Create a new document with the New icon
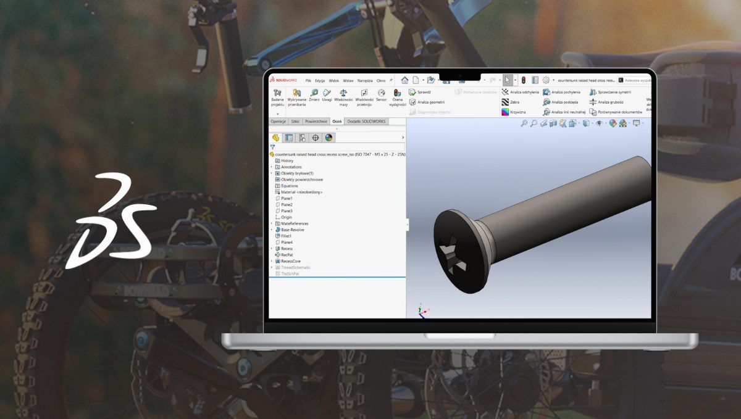The image size is (741, 419). [x=416, y=80]
